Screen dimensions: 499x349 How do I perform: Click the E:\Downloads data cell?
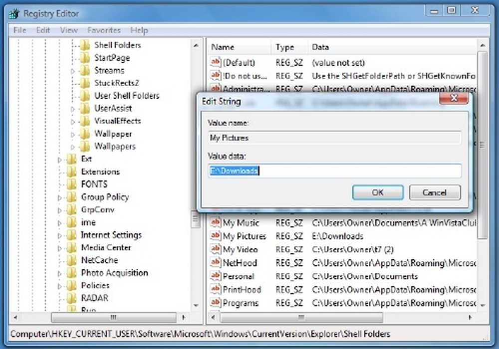338,236
